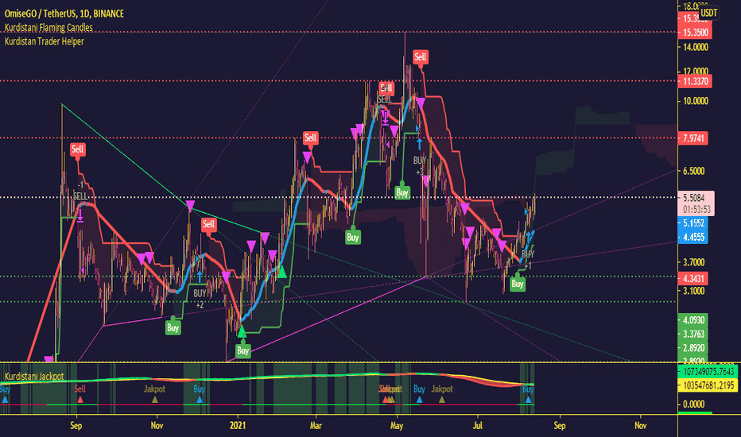Click the 10.0000 price axis label
Image resolution: width=741 pixels, height=437 pixels.
[695, 101]
